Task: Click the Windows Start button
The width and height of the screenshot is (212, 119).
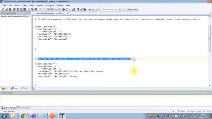Action: tap(4, 116)
